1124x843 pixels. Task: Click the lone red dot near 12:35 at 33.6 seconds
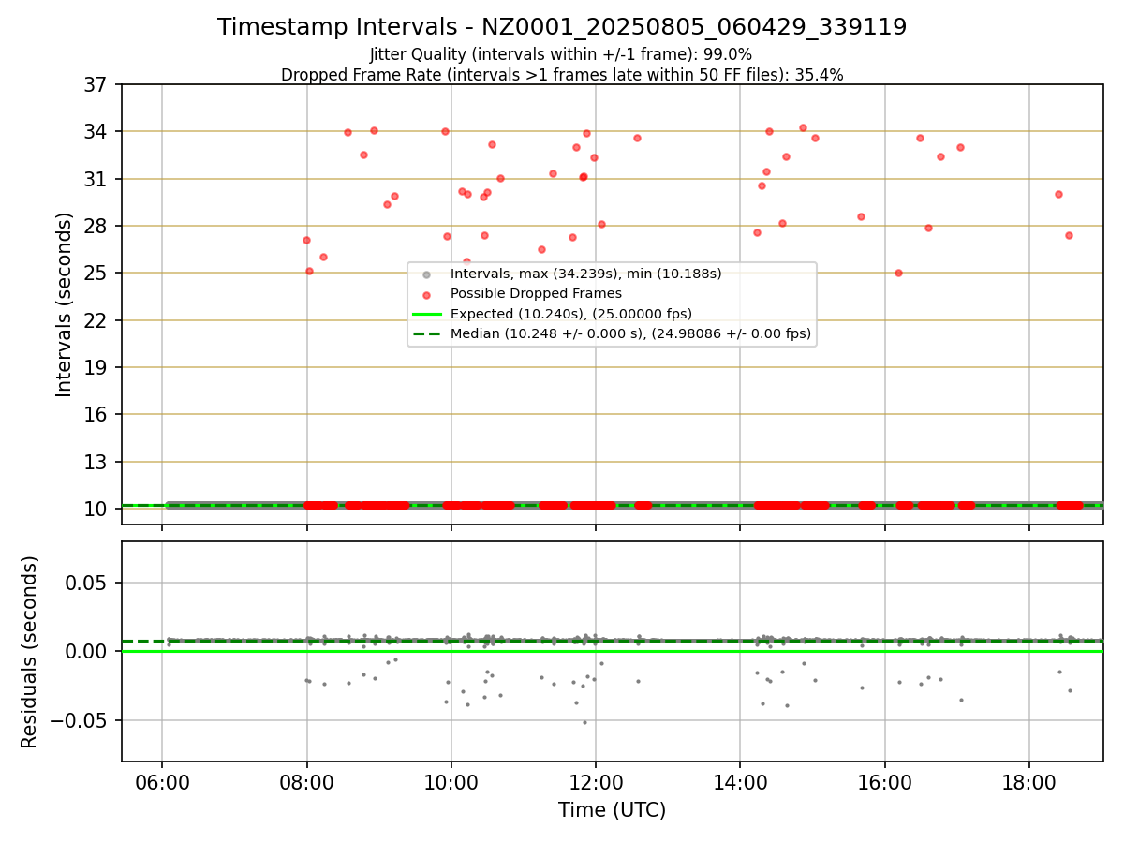point(637,138)
